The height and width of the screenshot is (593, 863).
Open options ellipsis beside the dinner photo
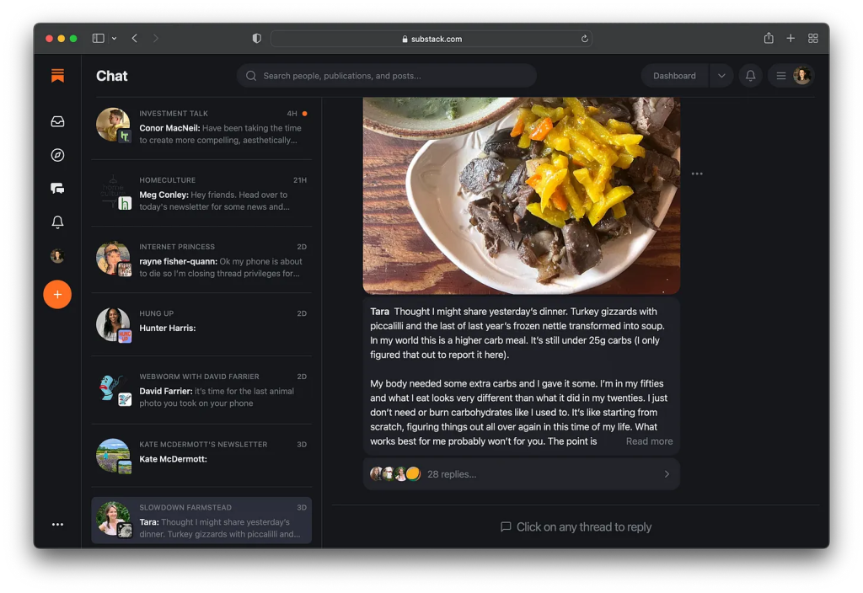697,173
